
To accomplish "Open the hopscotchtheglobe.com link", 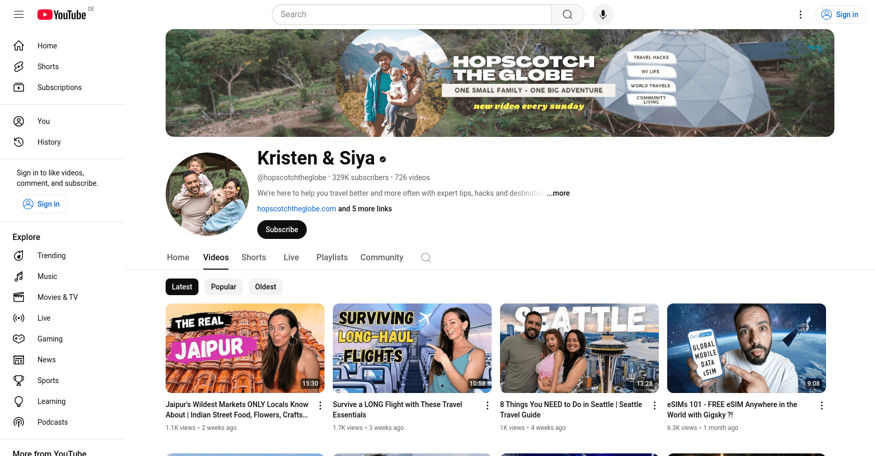I will (x=296, y=209).
